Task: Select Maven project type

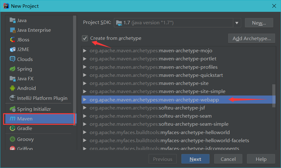Action: pos(39,119)
